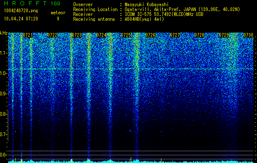
Task: Select the Ogata-vill. Akita-Pref. JAPAN location text
Action: [x=182, y=9]
